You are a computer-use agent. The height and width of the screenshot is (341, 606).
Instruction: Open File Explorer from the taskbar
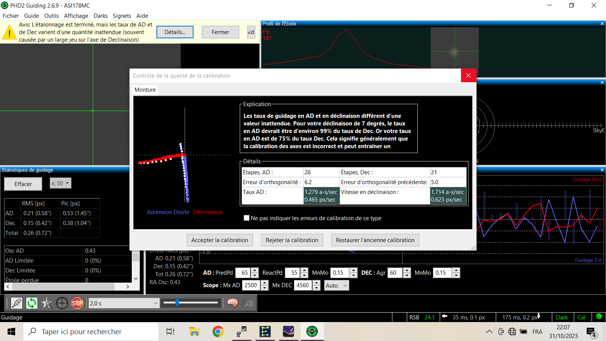(194, 332)
